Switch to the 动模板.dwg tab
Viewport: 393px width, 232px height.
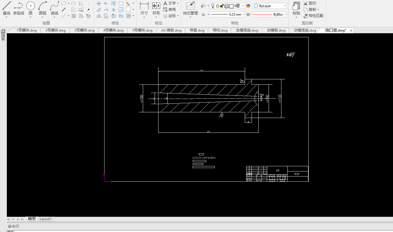click(276, 30)
